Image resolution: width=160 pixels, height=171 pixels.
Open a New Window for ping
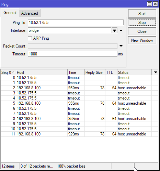tap(142, 40)
